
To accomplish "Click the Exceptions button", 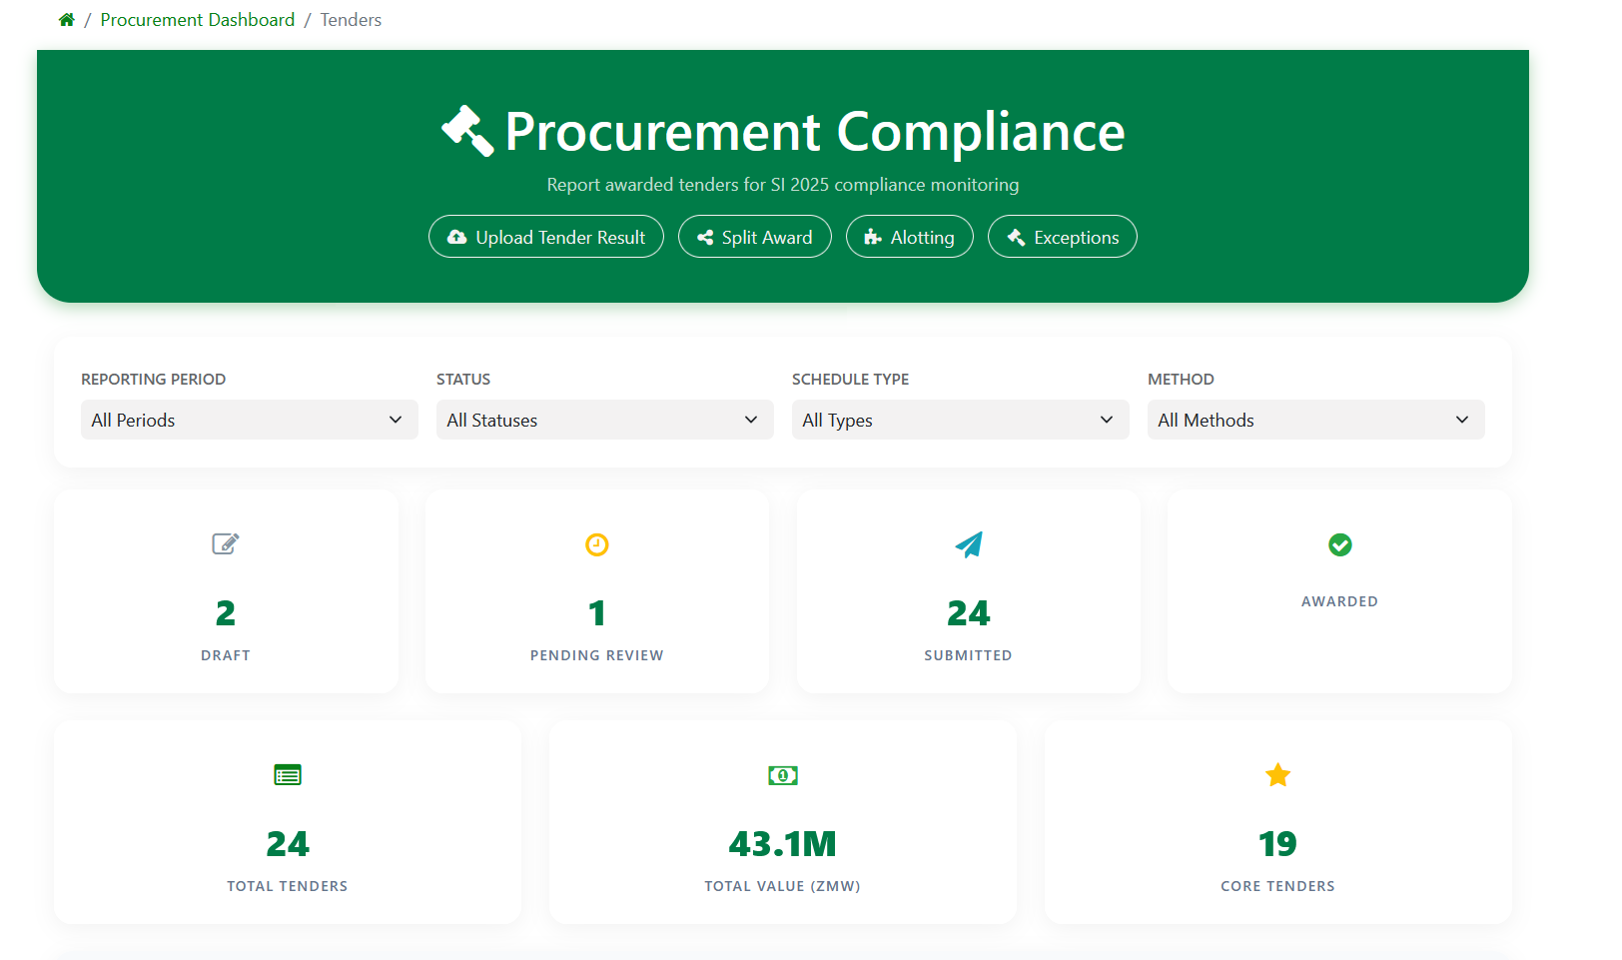I will (1062, 237).
